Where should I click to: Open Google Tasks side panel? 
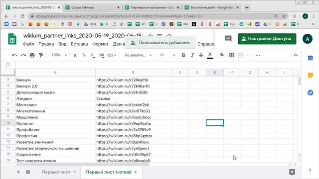coord(310,92)
